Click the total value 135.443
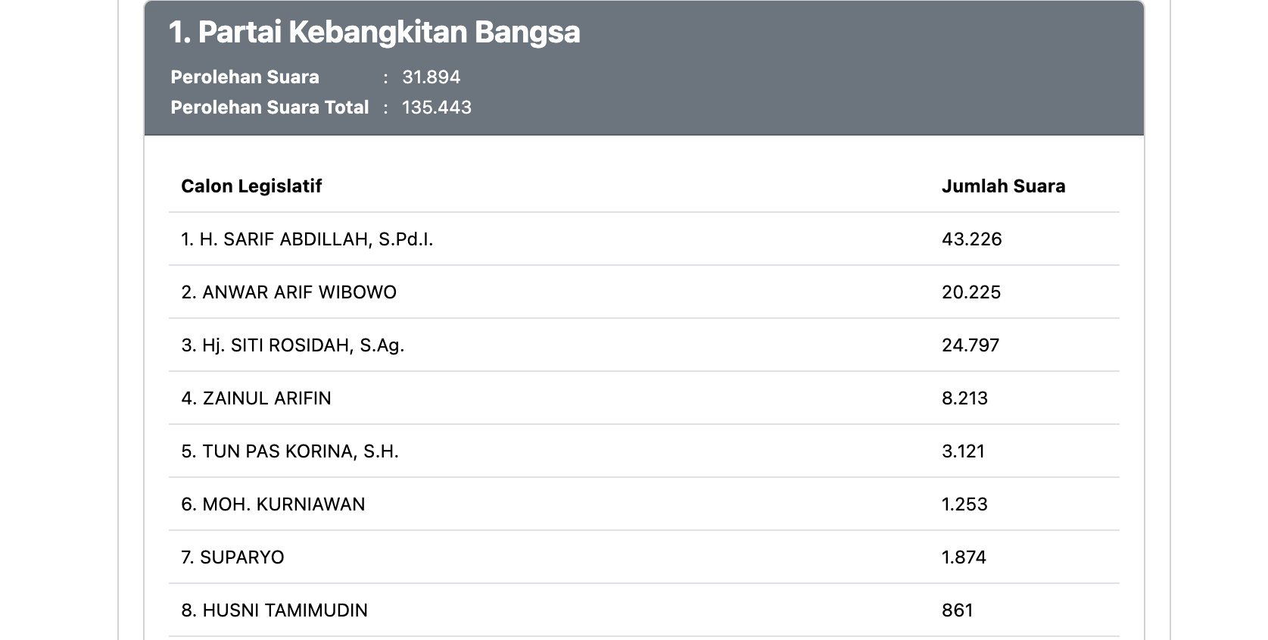 pos(437,108)
